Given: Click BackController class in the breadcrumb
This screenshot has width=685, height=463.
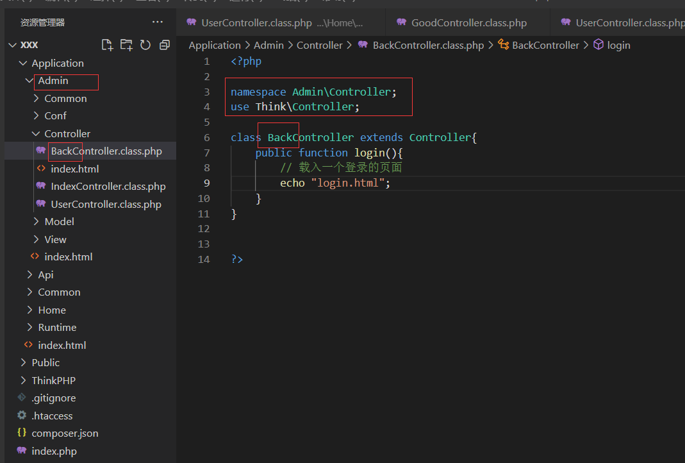Looking at the screenshot, I should point(546,45).
